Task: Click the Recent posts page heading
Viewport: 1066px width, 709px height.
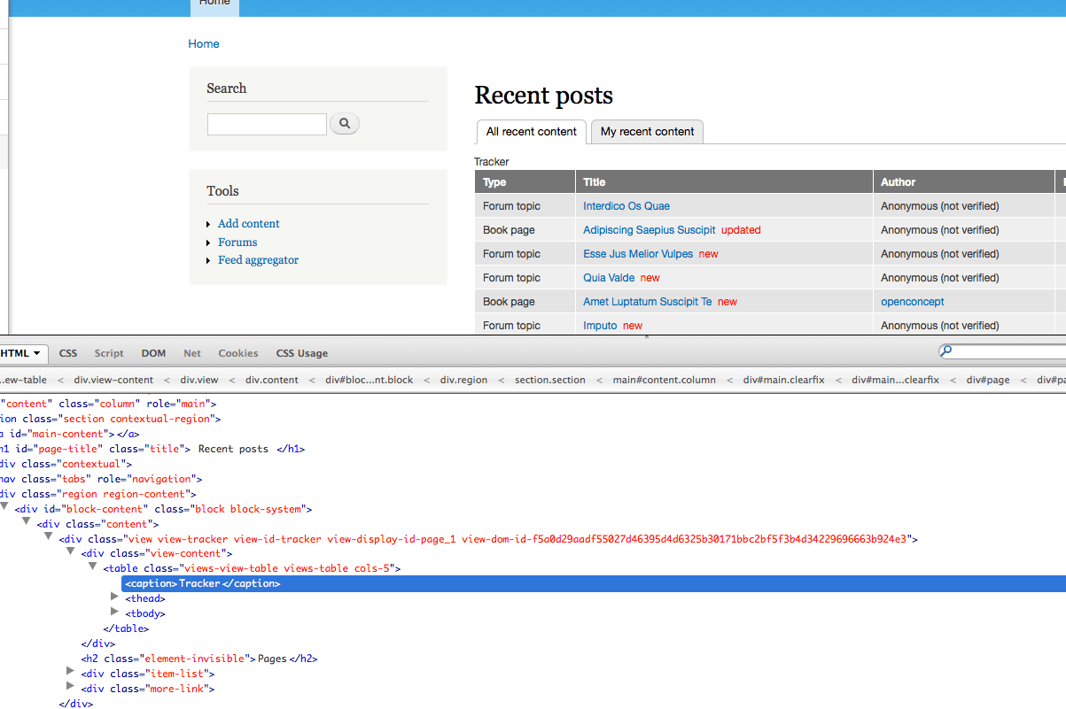Action: point(544,96)
